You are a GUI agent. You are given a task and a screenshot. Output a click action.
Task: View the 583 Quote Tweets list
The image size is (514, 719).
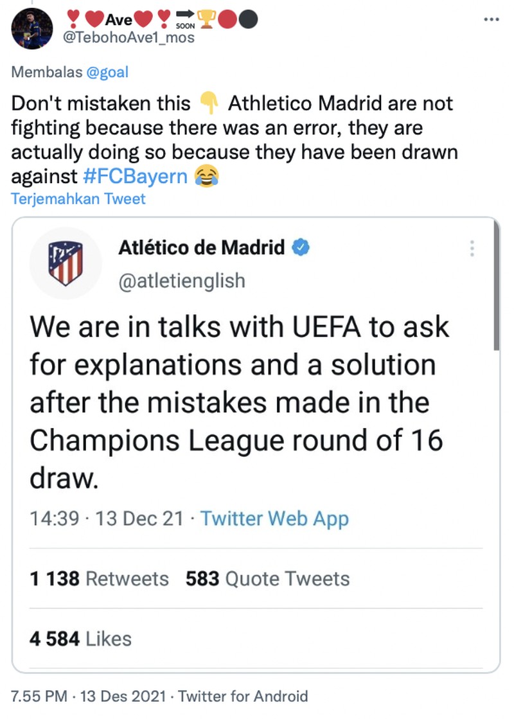point(267,578)
